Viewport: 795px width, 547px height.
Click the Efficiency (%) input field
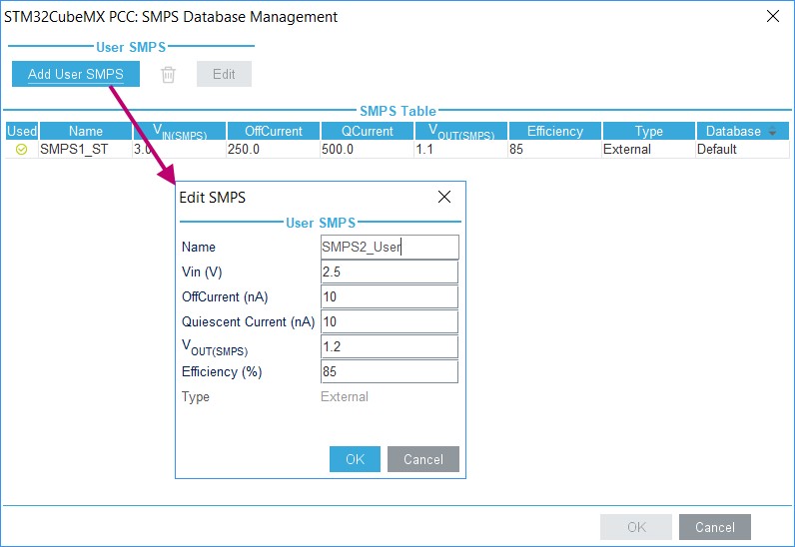tap(390, 371)
